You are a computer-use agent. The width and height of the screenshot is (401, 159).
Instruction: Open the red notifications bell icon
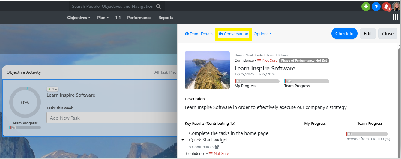tap(386, 7)
